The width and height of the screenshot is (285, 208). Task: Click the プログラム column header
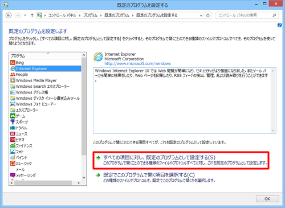[46, 56]
